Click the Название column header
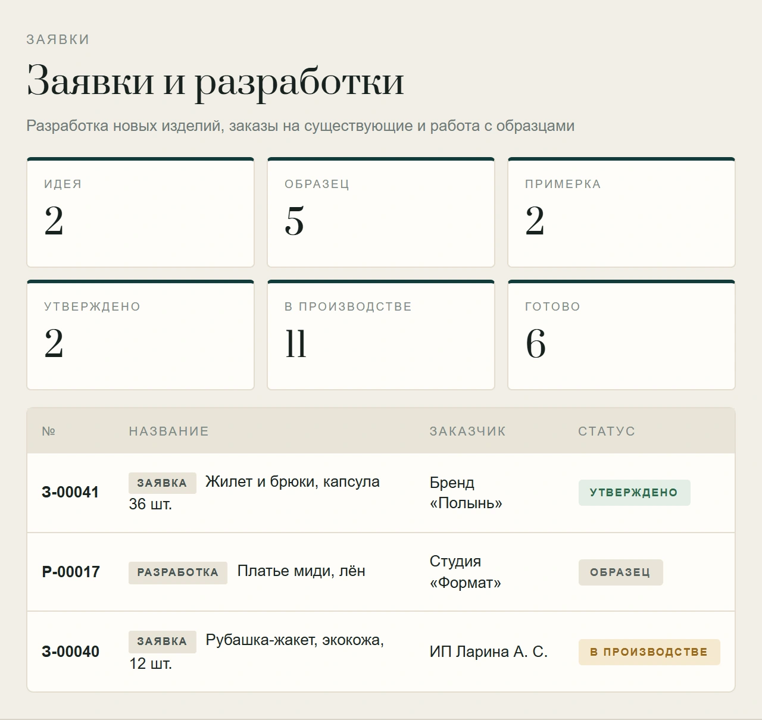 169,431
